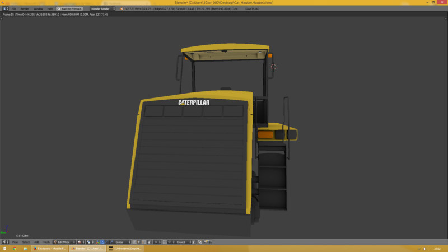The height and width of the screenshot is (252, 448).
Task: Open the View menu in viewport header
Action: click(x=15, y=242)
